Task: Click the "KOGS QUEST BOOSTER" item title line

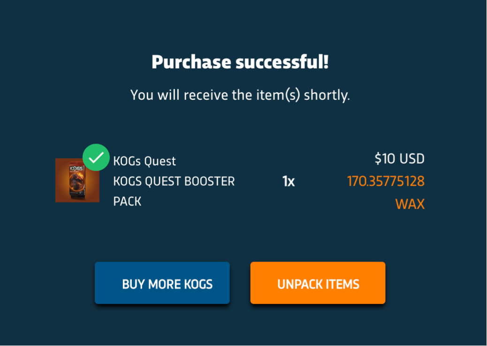Action: [174, 181]
